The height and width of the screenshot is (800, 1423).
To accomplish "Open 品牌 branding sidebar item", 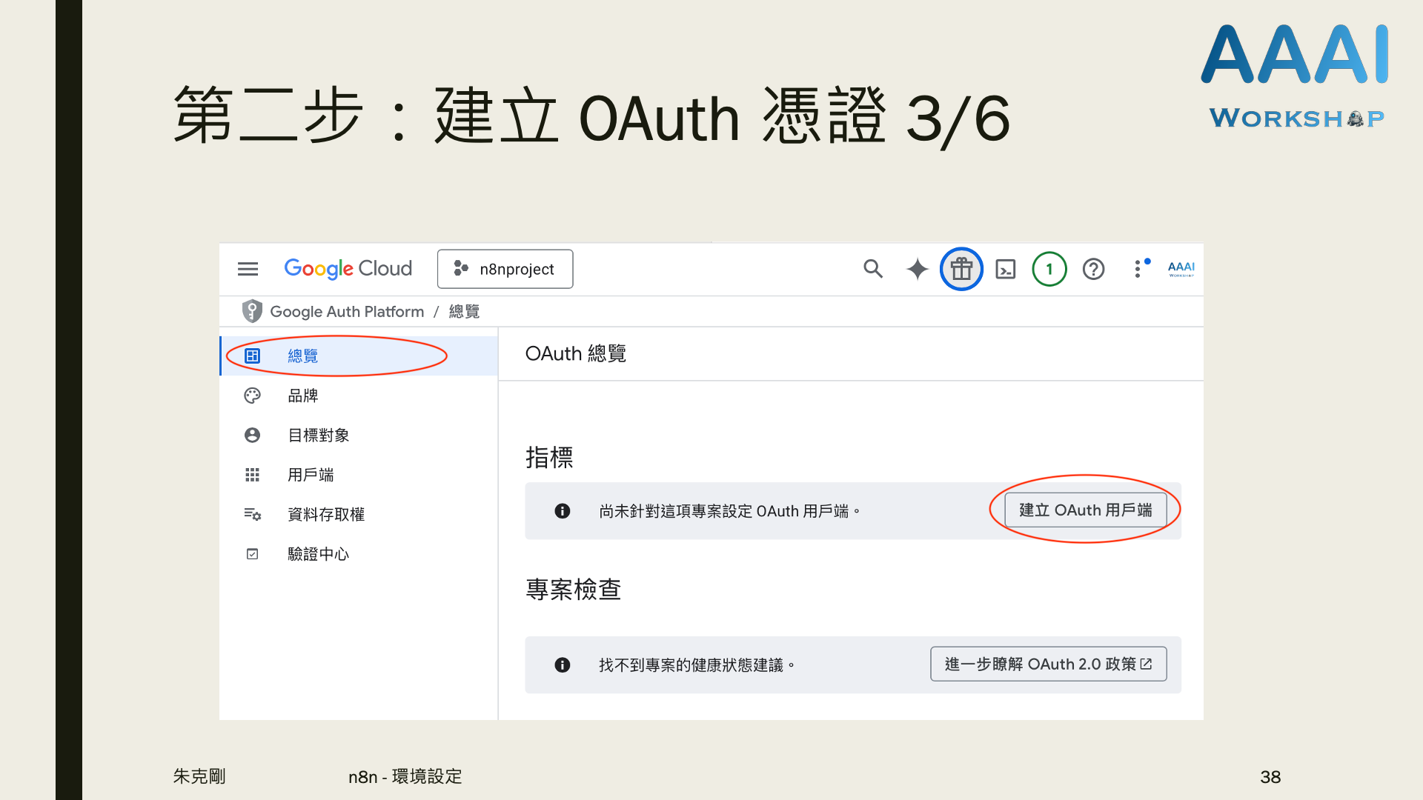I will pos(302,396).
